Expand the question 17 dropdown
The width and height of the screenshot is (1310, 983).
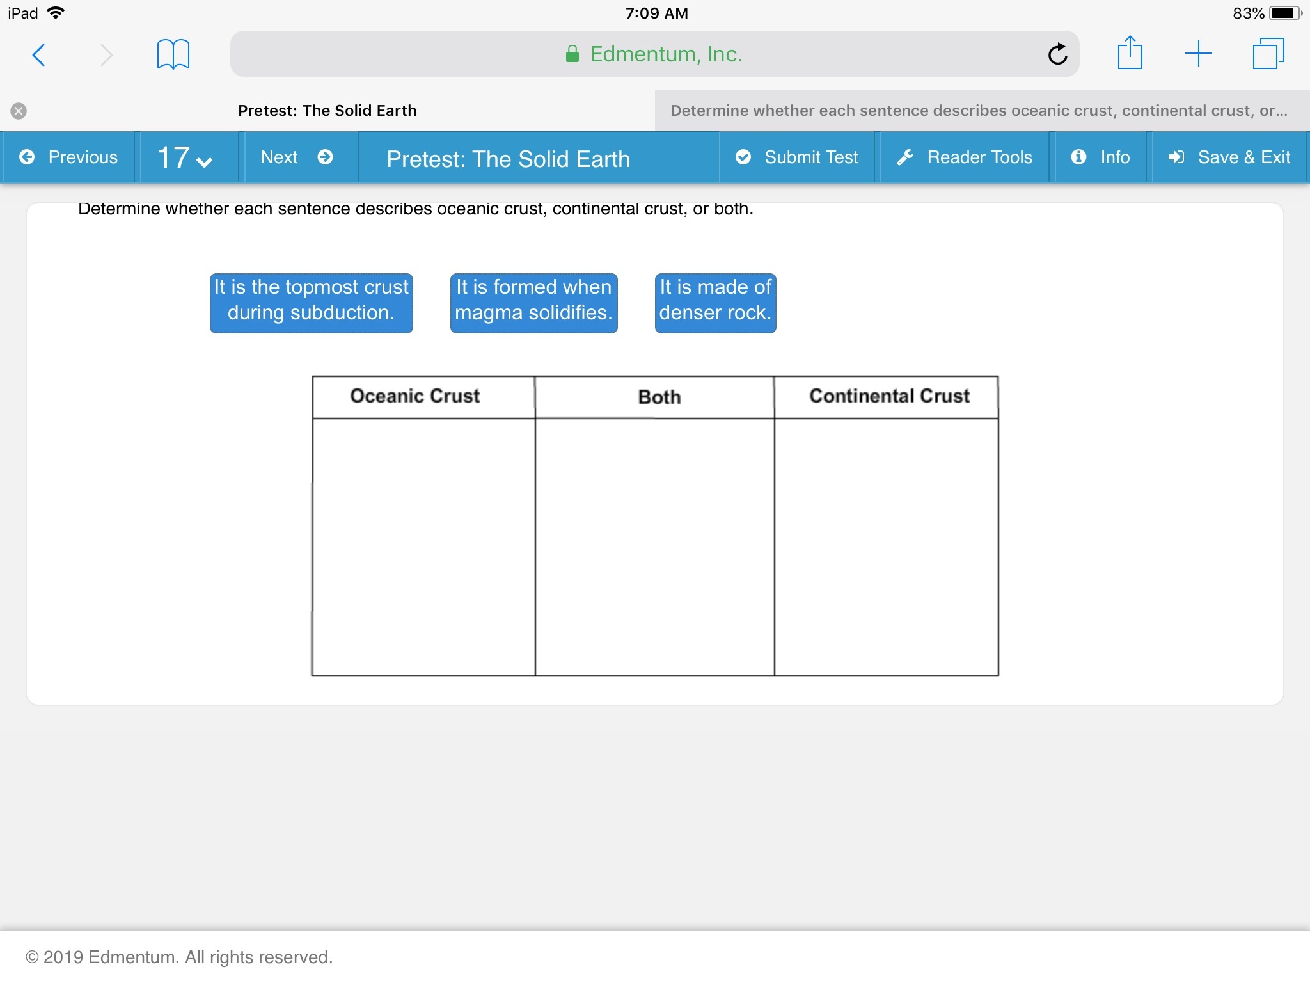tap(185, 157)
